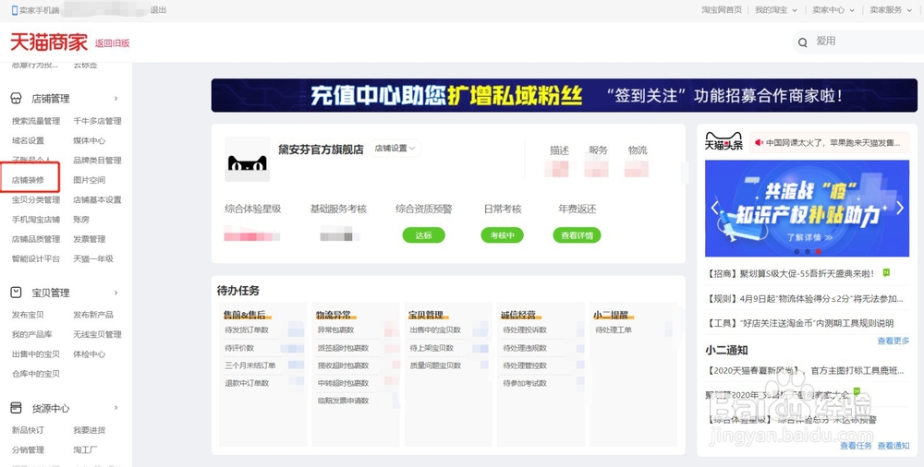The height and width of the screenshot is (467, 924).
Task: Click the 宝贝管理 section icon
Action: tap(17, 292)
